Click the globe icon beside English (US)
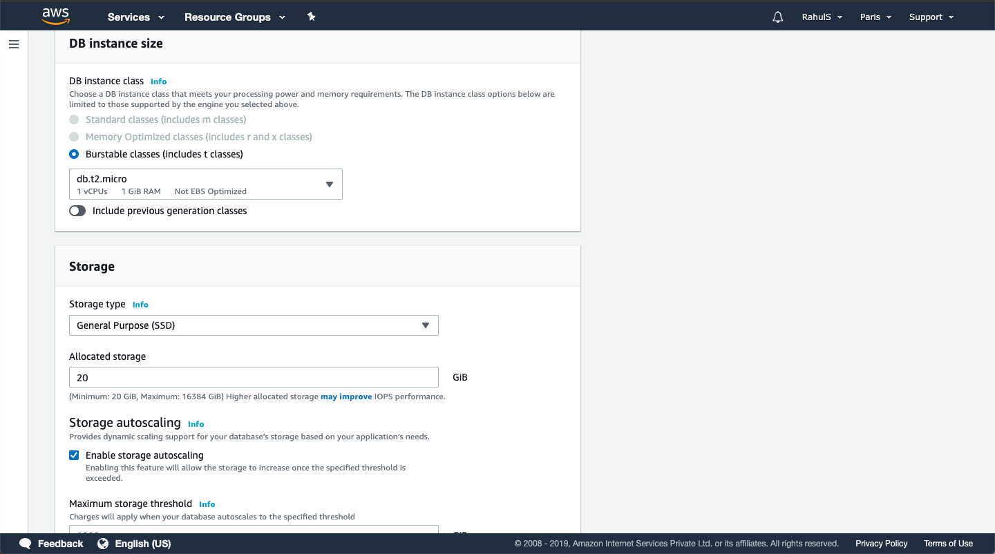The image size is (995, 554). click(103, 544)
